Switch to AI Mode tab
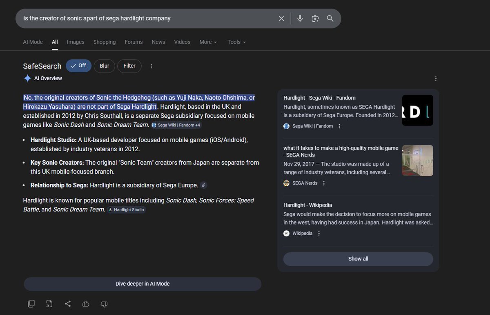 pyautogui.click(x=33, y=42)
